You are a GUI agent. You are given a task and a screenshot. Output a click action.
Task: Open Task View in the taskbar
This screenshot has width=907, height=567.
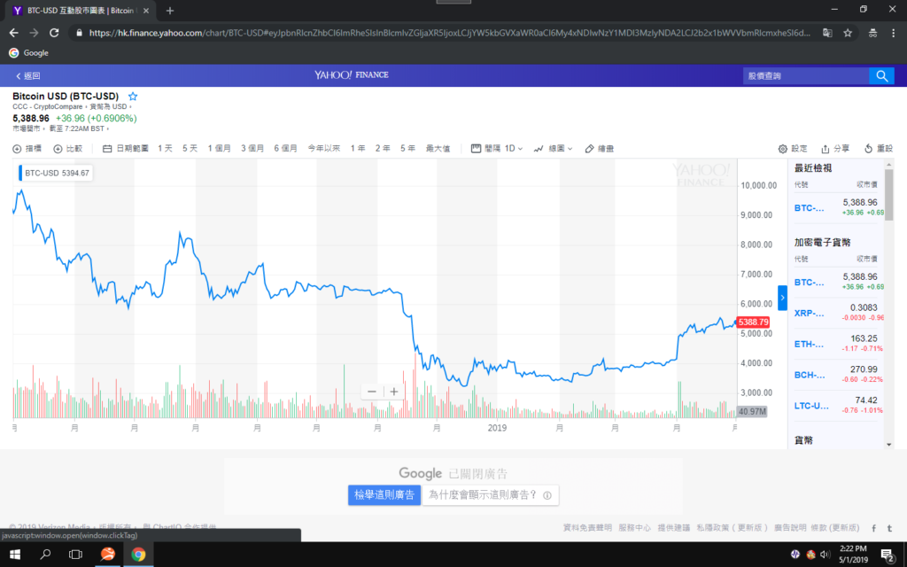[76, 555]
